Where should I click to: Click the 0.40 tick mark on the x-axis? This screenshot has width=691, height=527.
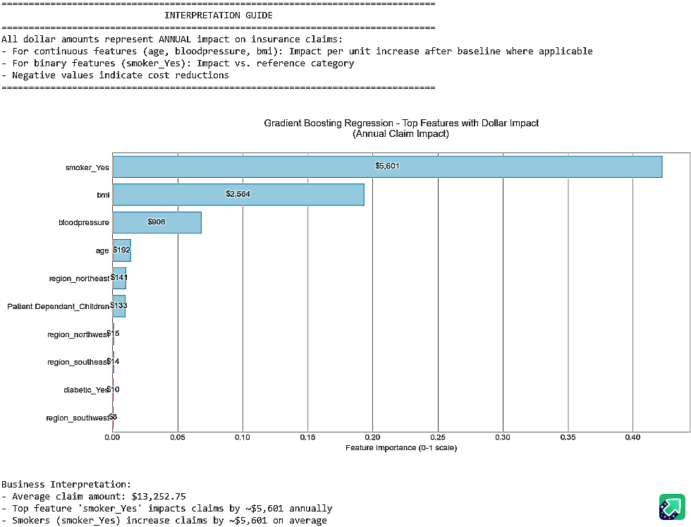pyautogui.click(x=633, y=437)
